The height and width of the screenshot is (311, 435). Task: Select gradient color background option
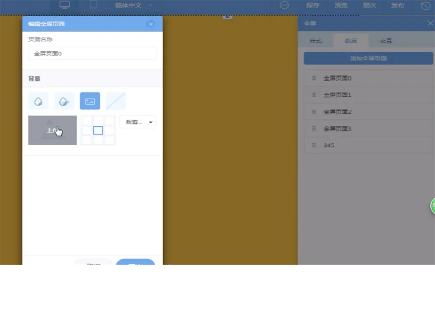pyautogui.click(x=64, y=101)
